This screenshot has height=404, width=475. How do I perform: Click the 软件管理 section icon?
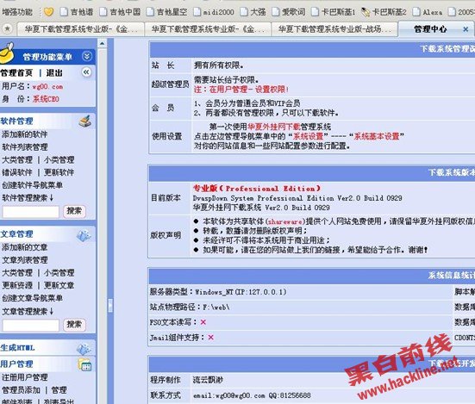(x=85, y=121)
